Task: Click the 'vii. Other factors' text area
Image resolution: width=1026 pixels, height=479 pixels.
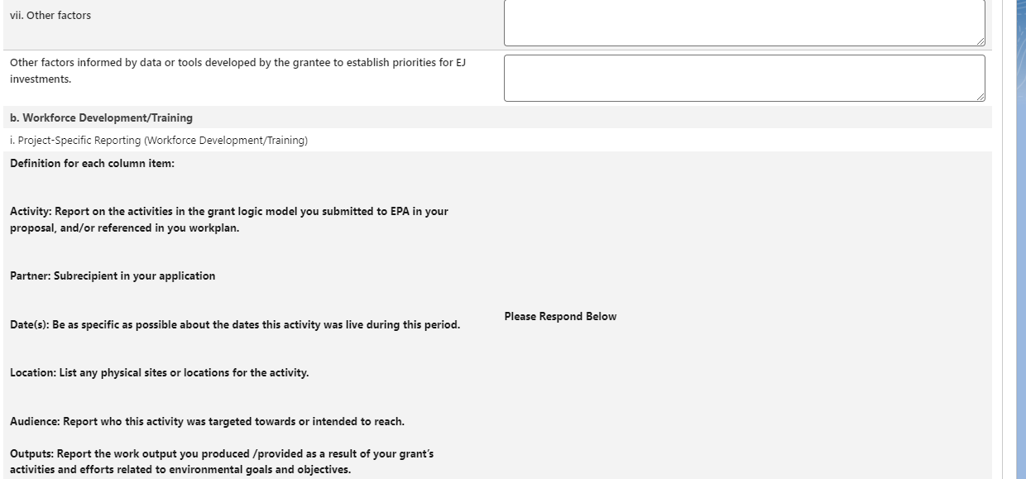Action: click(x=744, y=22)
